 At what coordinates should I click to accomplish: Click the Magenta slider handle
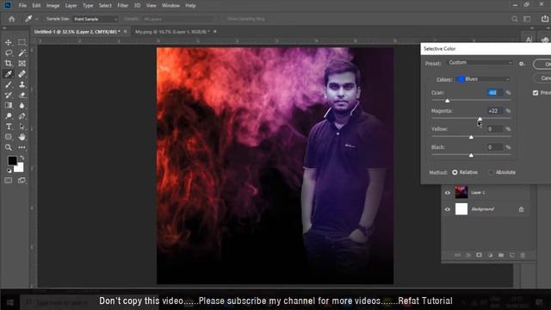tap(480, 119)
